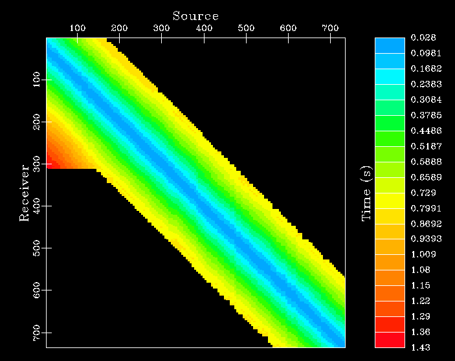Viewport: 455px width, 361px height.
Task: Click the colorbar value 0.9393
Action: tap(426, 239)
